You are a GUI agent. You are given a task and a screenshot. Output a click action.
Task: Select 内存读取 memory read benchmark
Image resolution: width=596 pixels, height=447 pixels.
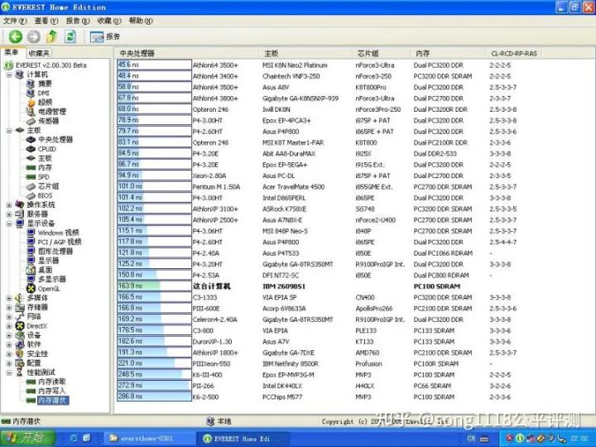coord(51,382)
